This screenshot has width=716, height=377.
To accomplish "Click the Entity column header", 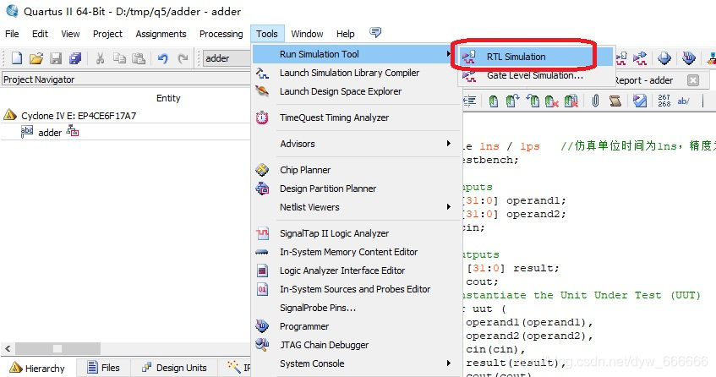I will [x=168, y=98].
